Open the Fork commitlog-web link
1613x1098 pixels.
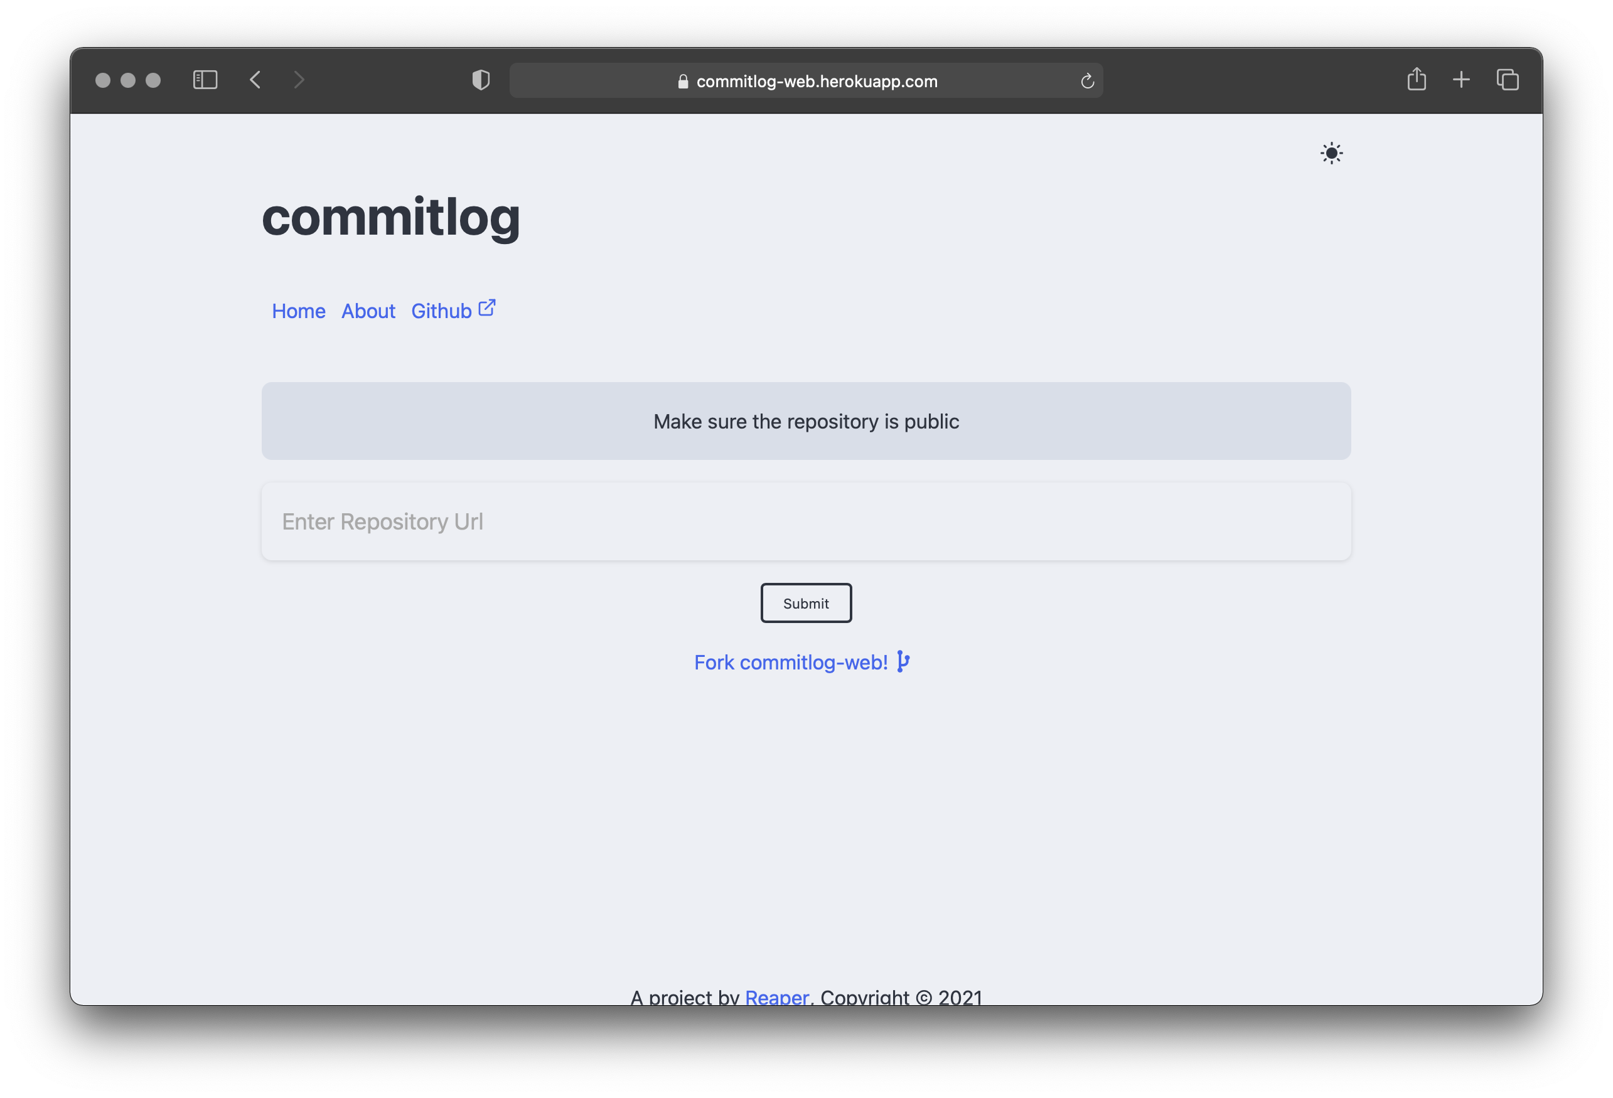coord(791,662)
